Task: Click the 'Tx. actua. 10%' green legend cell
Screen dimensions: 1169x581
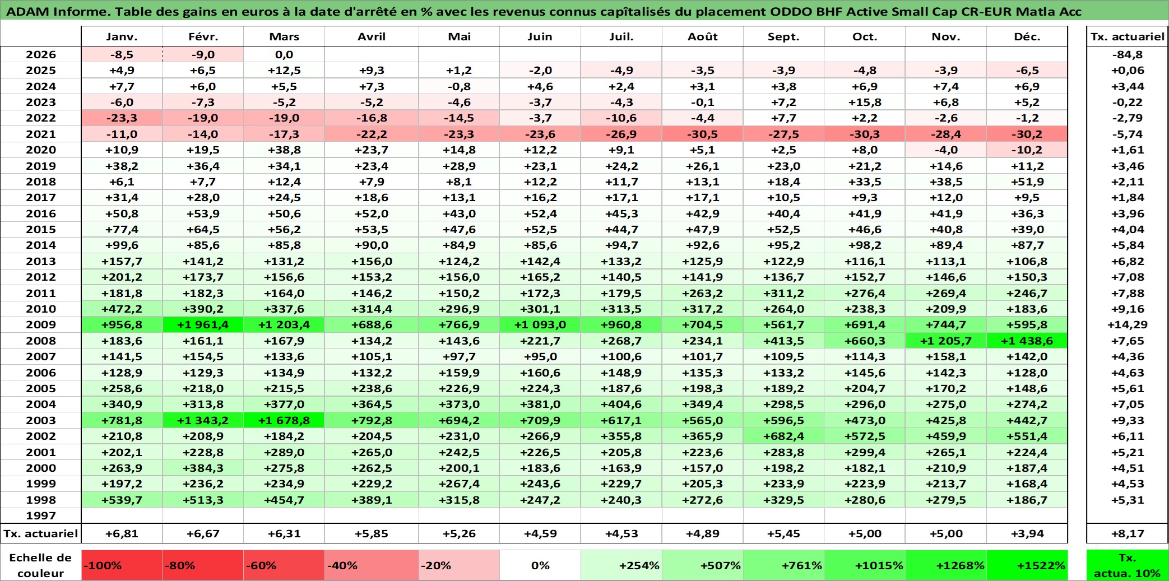Action: 1128,565
